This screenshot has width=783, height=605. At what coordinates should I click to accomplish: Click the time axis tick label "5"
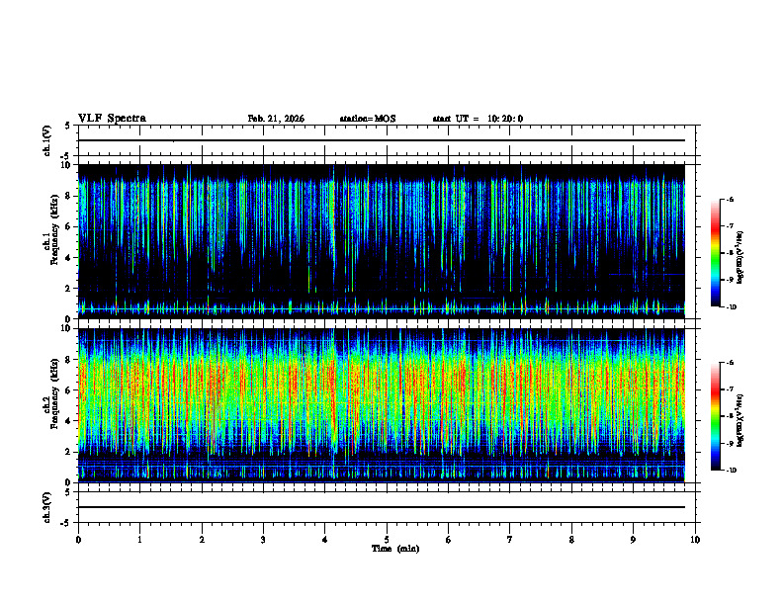387,540
